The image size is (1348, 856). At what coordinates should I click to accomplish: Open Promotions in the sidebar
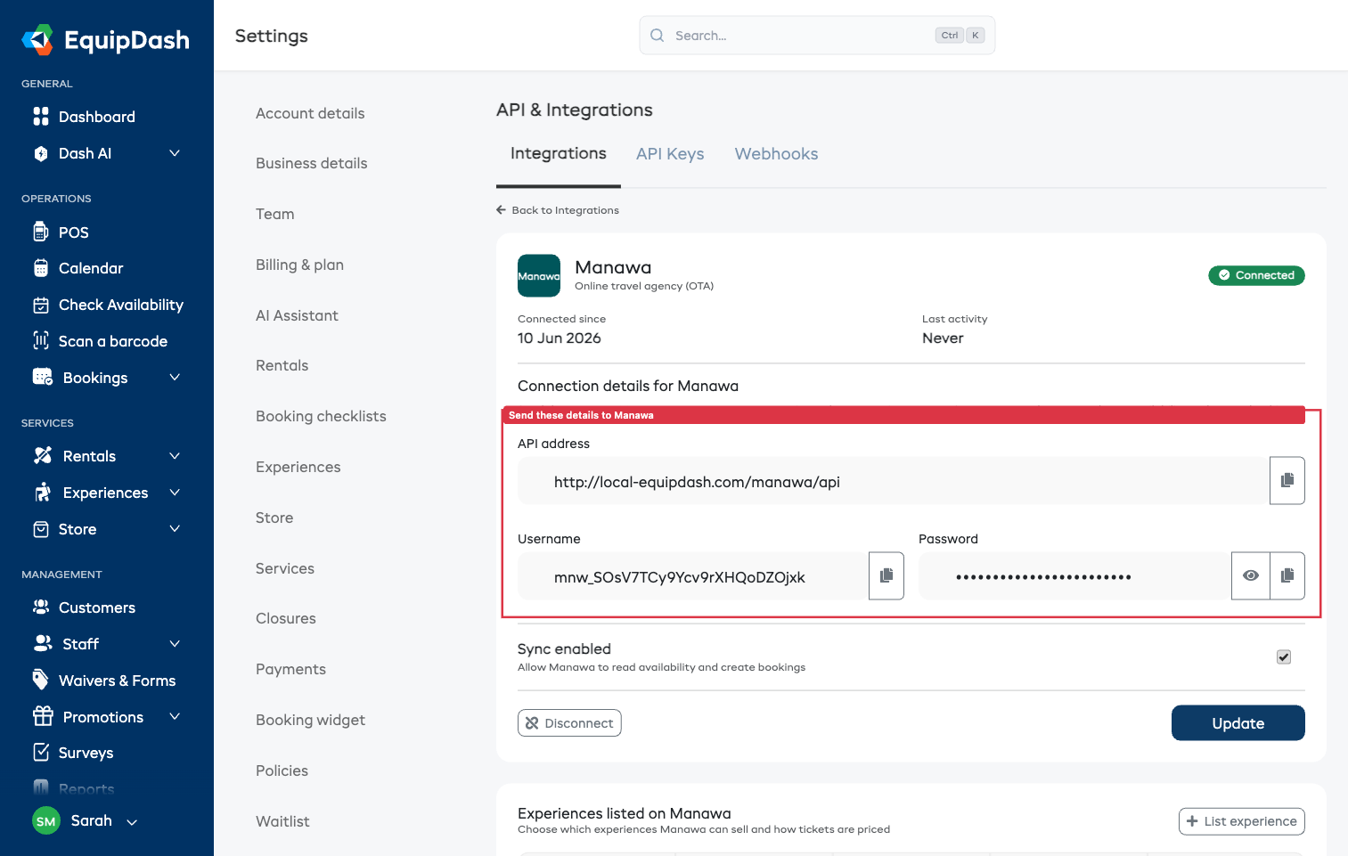[102, 717]
